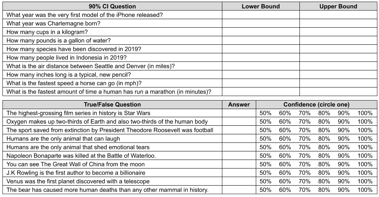Select Upper Bound cell for Indonesia population question
This screenshot has height=197, width=379.
[x=338, y=58]
